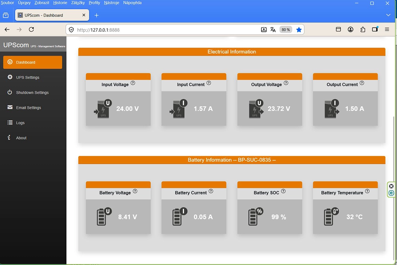
Task: Click the Output Current UPS icon
Action: click(332, 108)
